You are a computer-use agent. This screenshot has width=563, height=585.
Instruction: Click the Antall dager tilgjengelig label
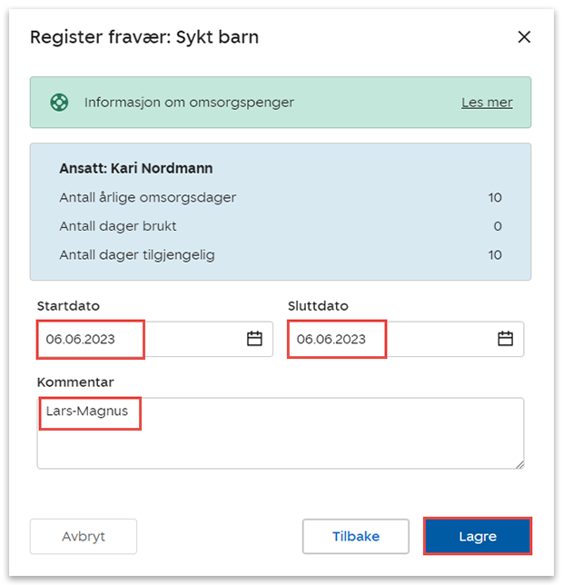[137, 255]
